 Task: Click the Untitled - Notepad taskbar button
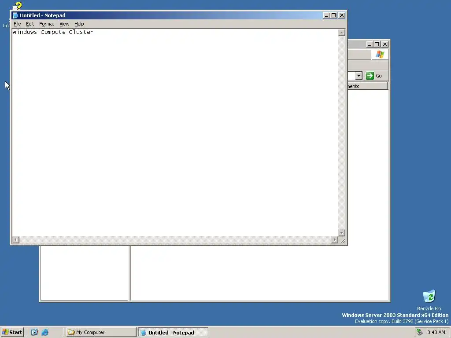173,333
